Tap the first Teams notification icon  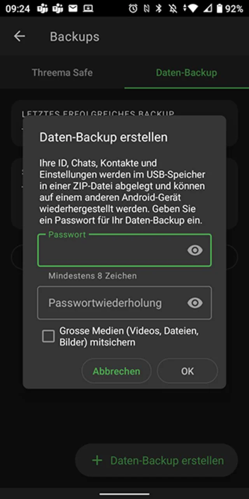click(x=42, y=9)
